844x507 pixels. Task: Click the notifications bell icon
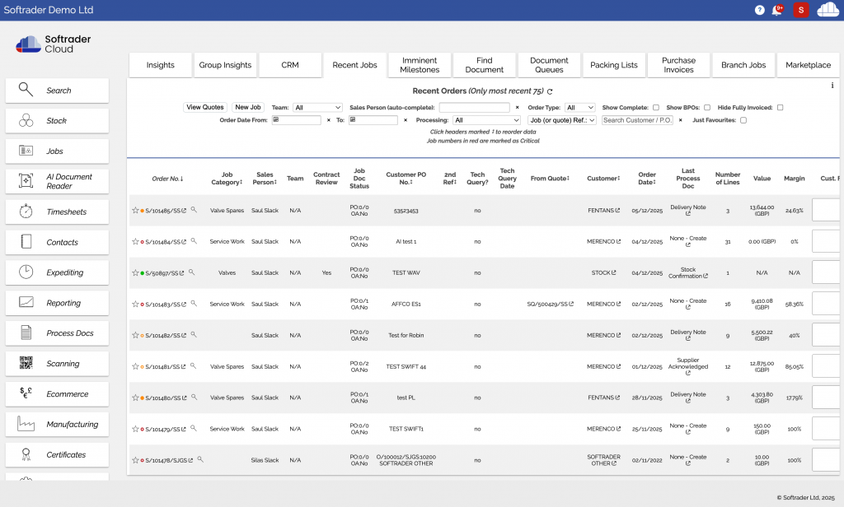click(x=778, y=10)
